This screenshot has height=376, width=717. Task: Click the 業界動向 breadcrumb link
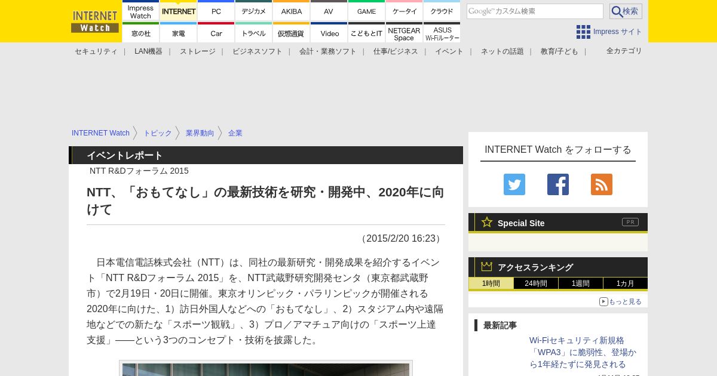tap(200, 133)
